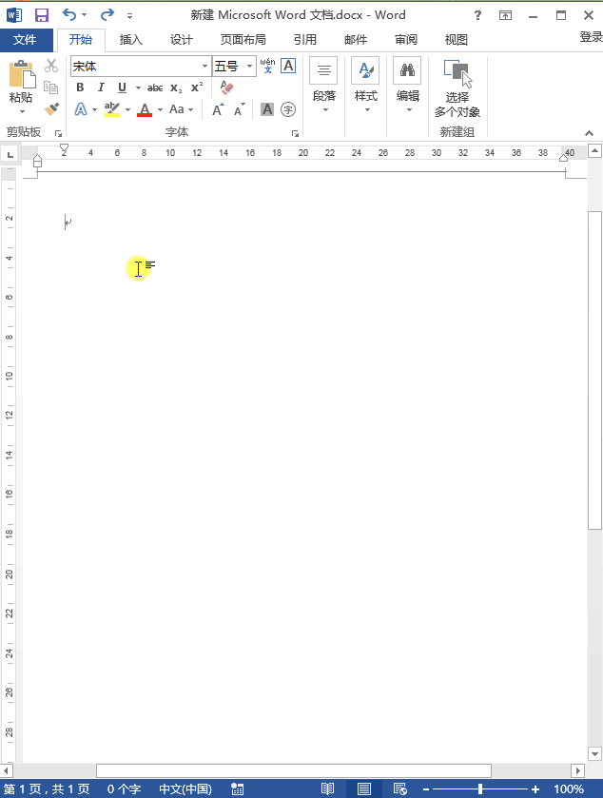Click the 0 个字 word count

point(124,788)
